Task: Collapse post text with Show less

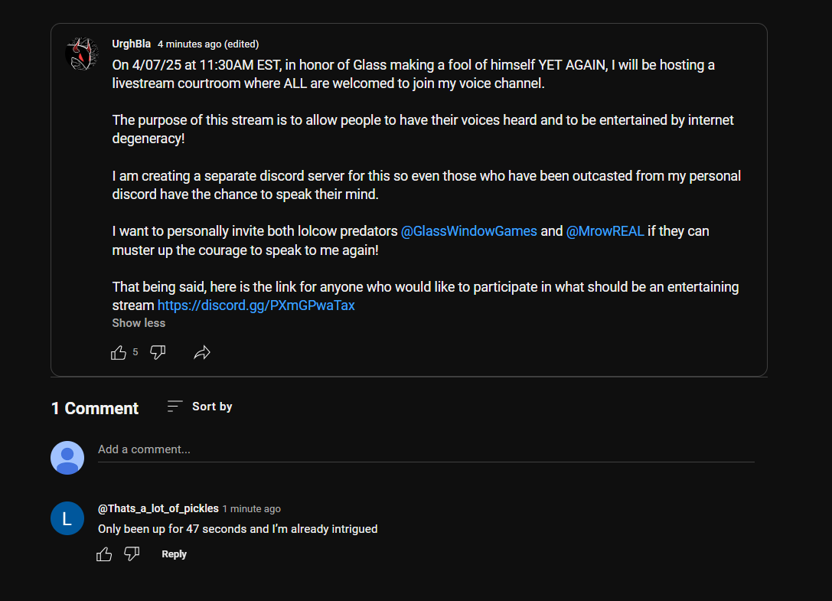Action: tap(139, 323)
